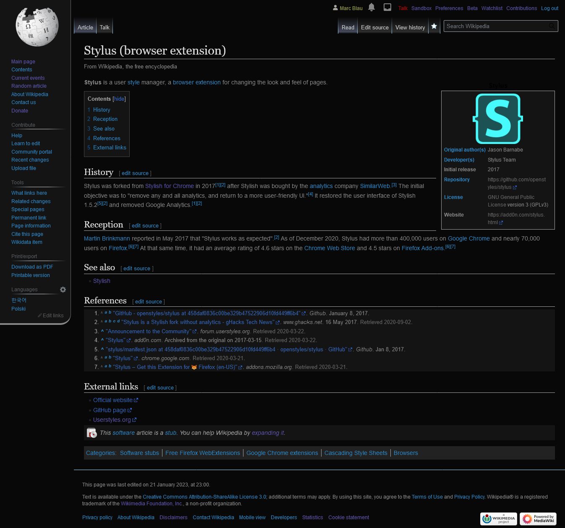
Task: Open the SimilarWeb link
Action: coord(375,186)
